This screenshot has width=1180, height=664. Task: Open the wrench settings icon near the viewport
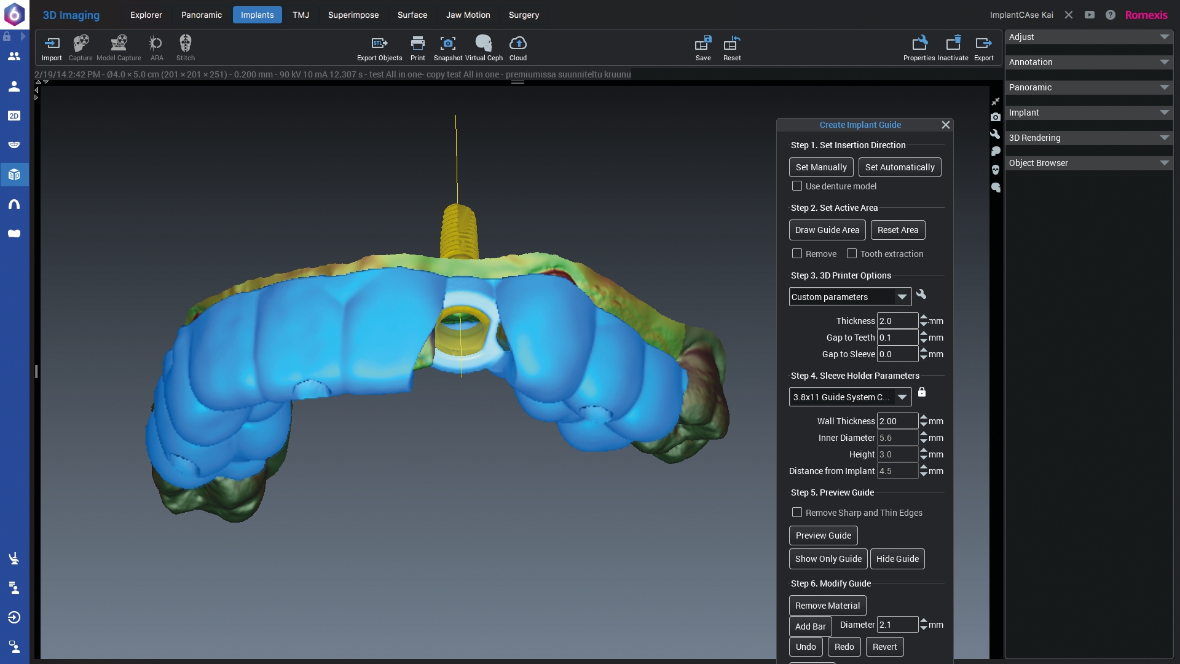[x=996, y=134]
